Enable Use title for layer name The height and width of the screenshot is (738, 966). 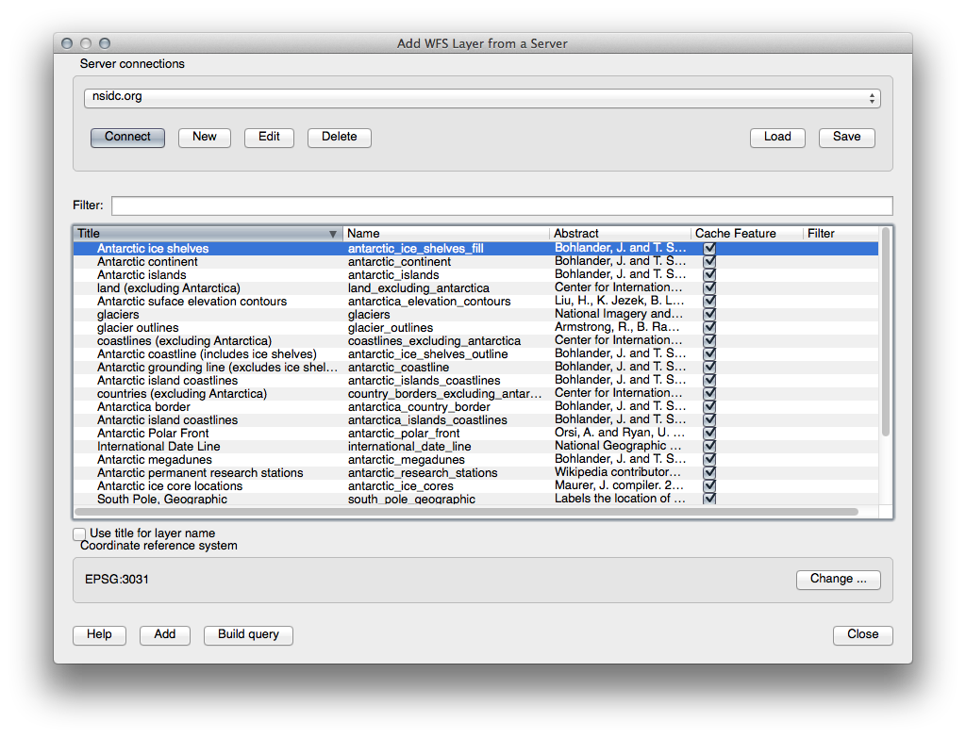tap(80, 534)
